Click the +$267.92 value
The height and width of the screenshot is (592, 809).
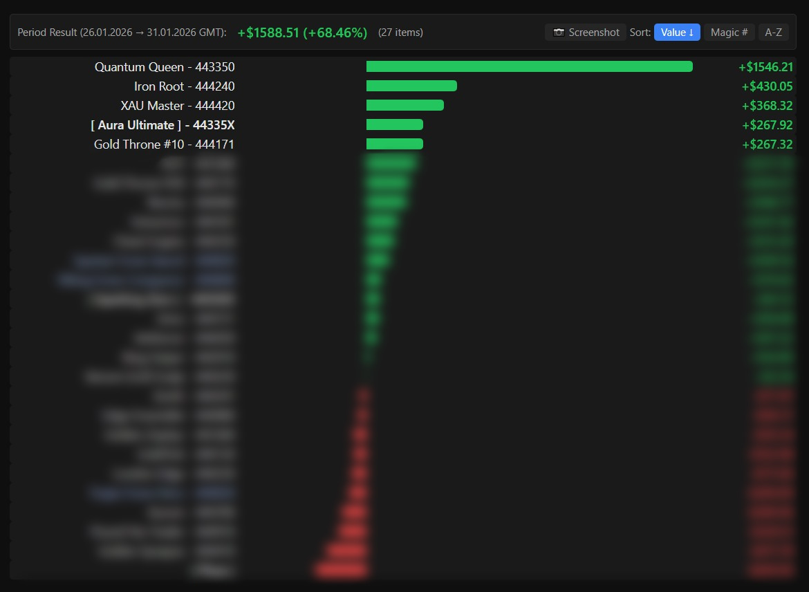[768, 125]
